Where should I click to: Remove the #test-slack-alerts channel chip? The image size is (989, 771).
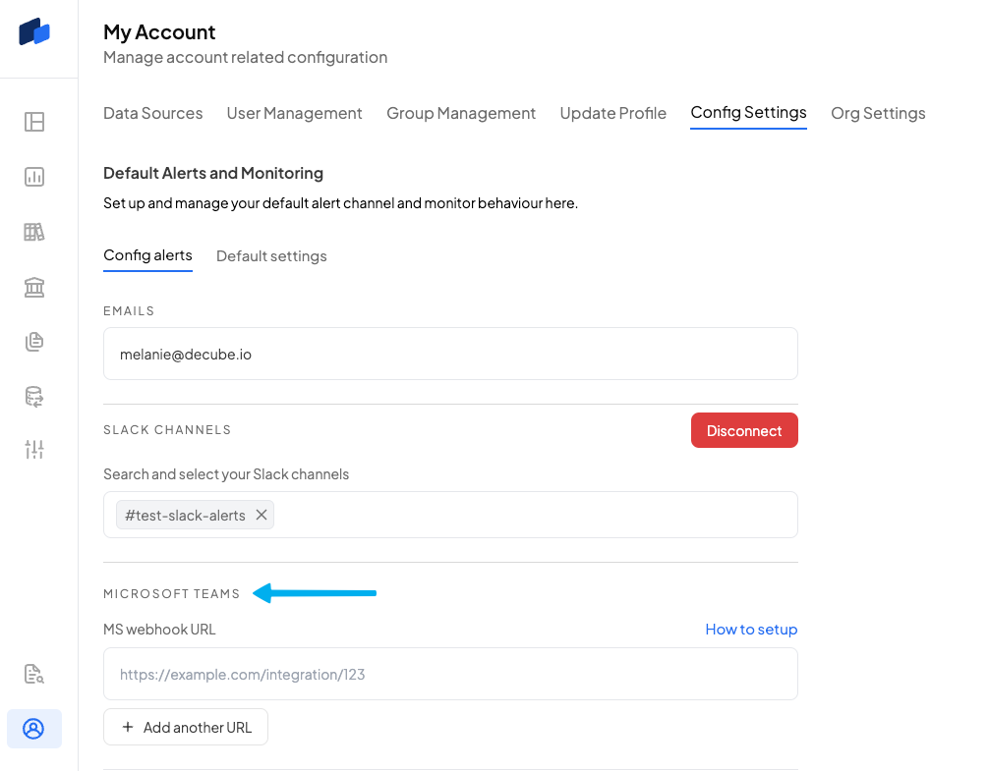click(262, 515)
